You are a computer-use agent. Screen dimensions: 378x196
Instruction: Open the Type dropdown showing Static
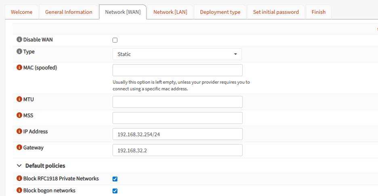177,54
